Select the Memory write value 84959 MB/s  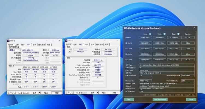tap(160, 38)
